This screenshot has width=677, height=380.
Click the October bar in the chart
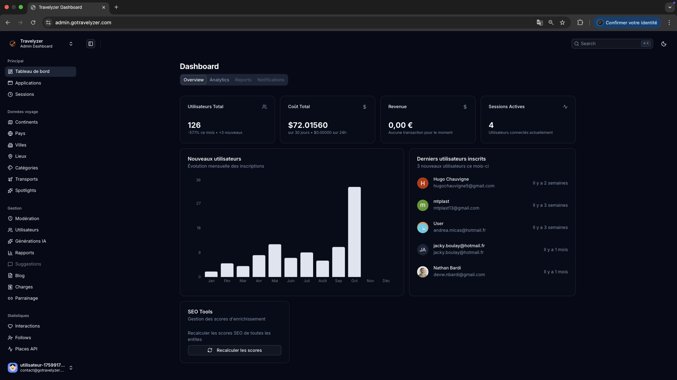point(354,232)
